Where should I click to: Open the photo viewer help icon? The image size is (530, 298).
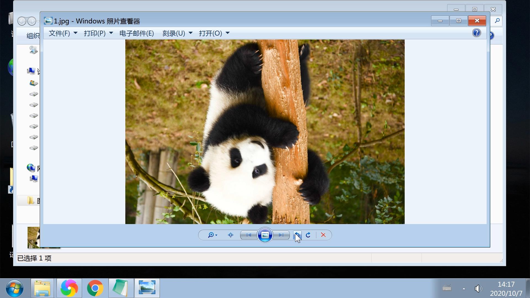[476, 33]
